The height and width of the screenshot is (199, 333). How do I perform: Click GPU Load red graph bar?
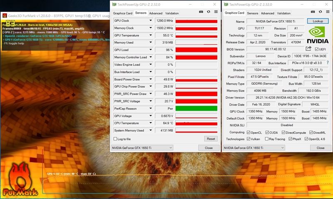(x=196, y=50)
